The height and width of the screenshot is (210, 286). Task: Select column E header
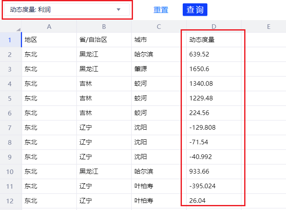tap(268, 27)
